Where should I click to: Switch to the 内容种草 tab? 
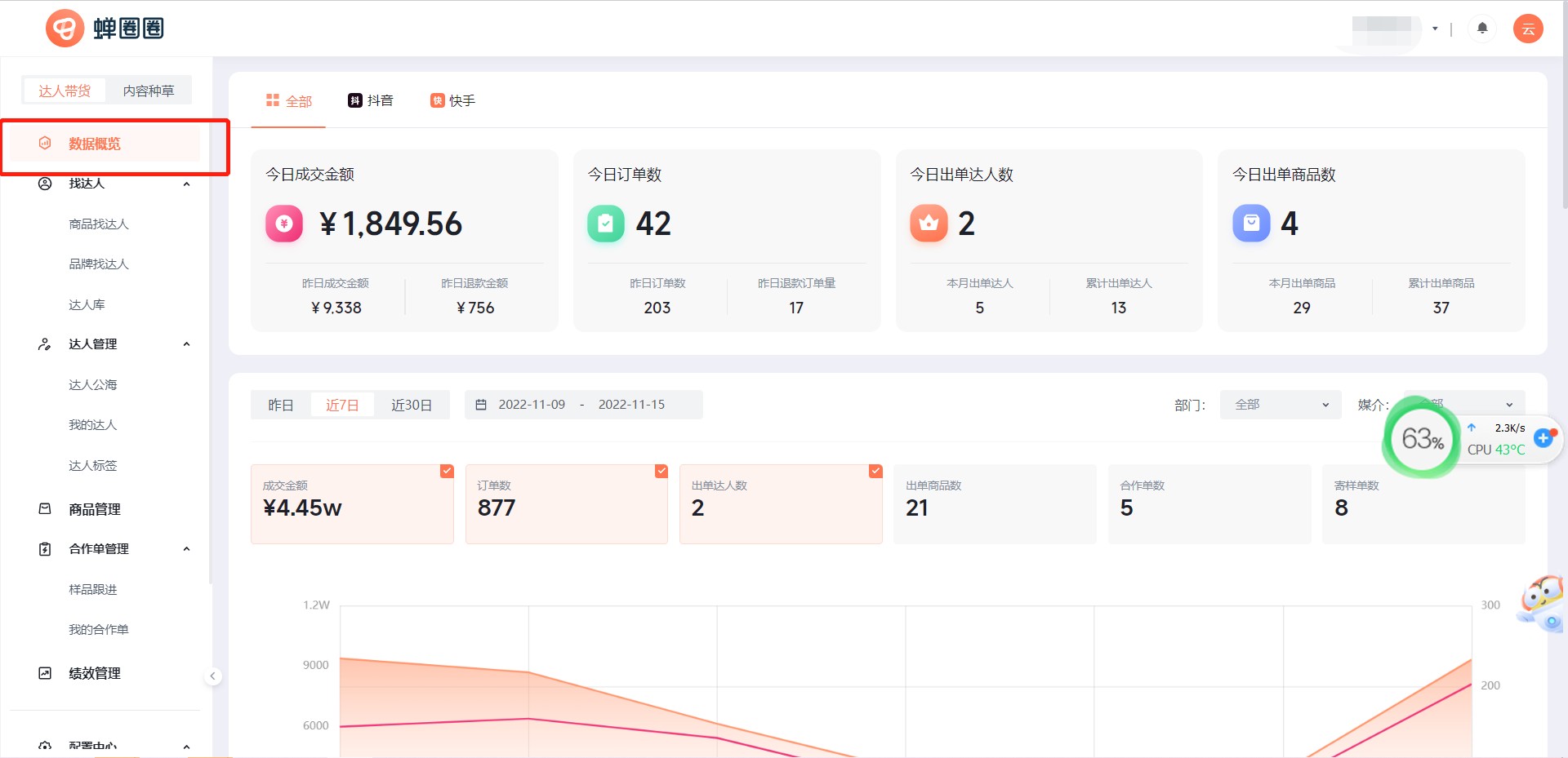click(x=149, y=91)
